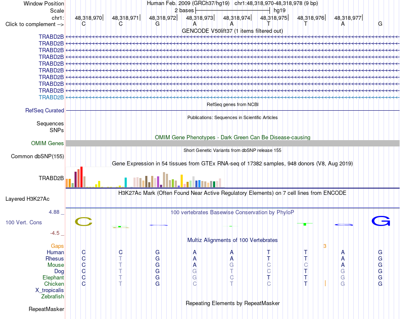400x319 pixels.
Task: Click the orange gap count '3'
Action: point(325,246)
